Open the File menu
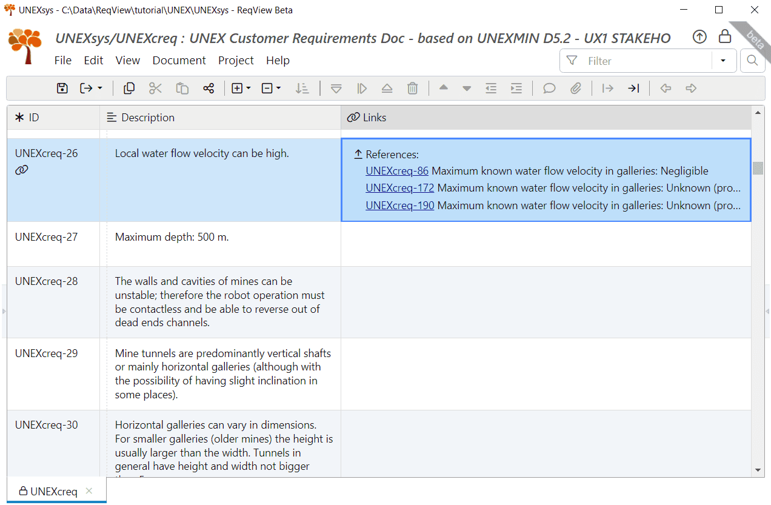 click(63, 61)
